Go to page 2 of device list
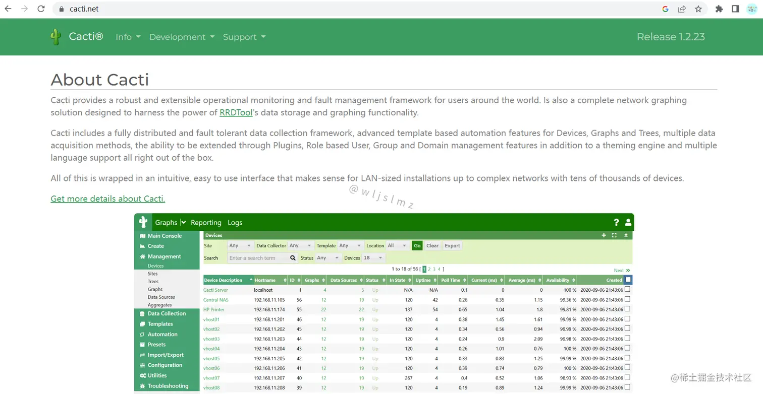Screen dimensions: 763x394 (x=429, y=269)
